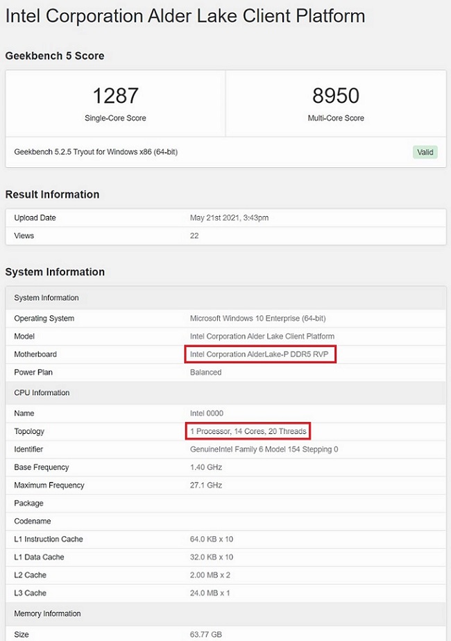Click the L2 Cache label
Viewport: 451px width, 641px height.
(x=31, y=575)
